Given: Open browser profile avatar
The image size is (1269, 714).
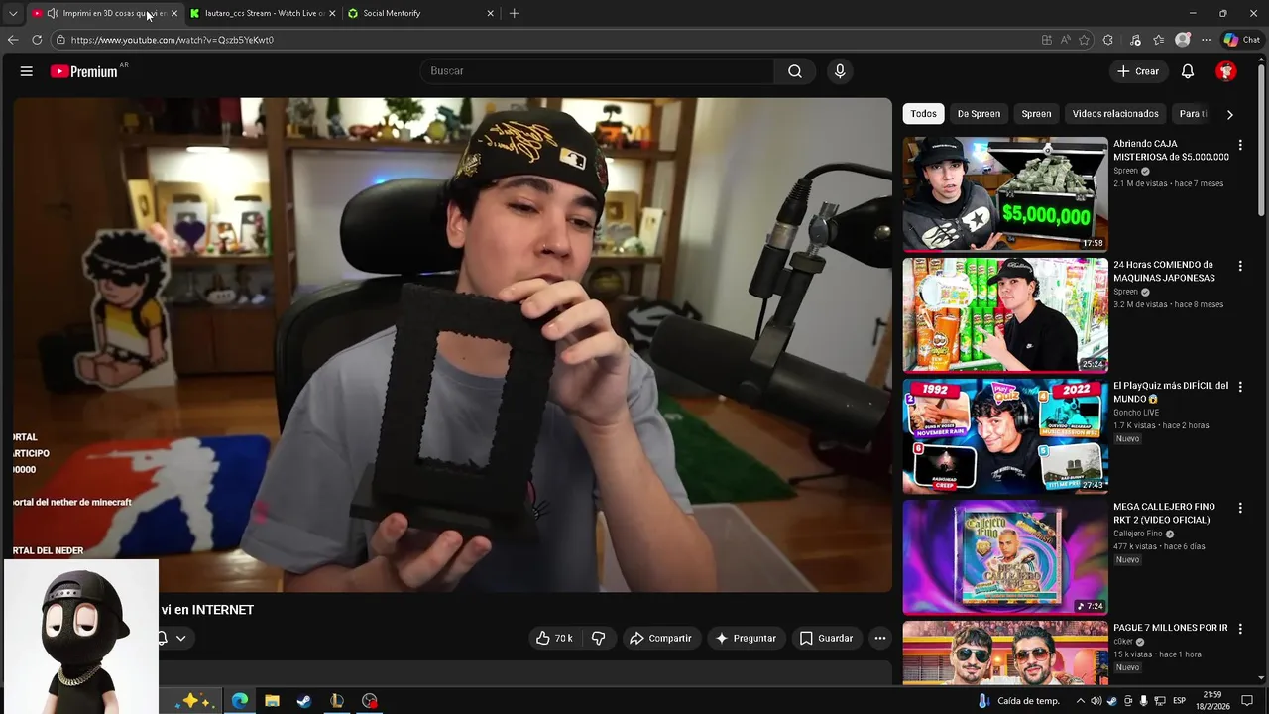Looking at the screenshot, I should tap(1183, 40).
